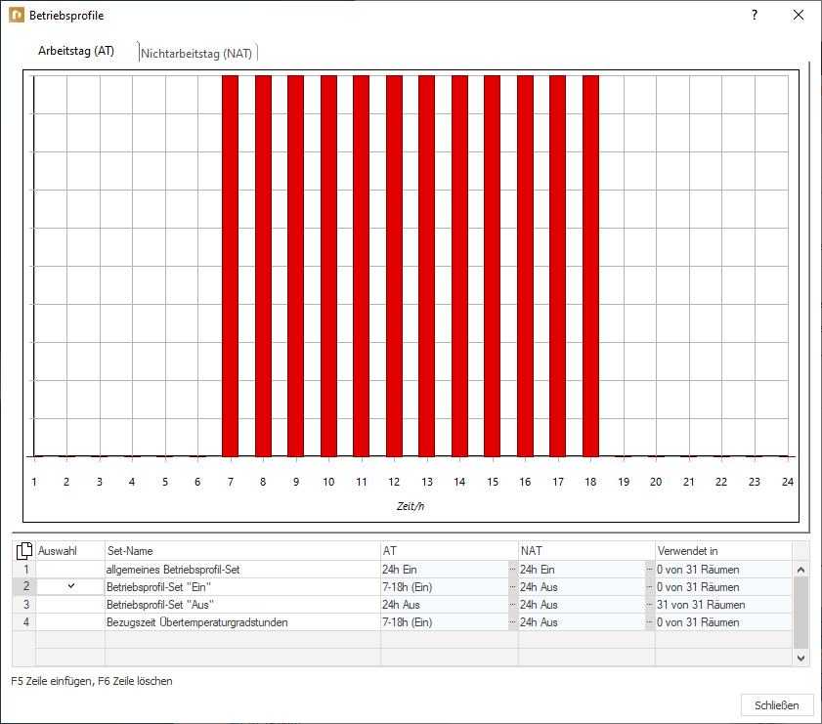822x724 pixels.
Task: Click the table vertical scrollbar thumb
Action: (x=801, y=613)
